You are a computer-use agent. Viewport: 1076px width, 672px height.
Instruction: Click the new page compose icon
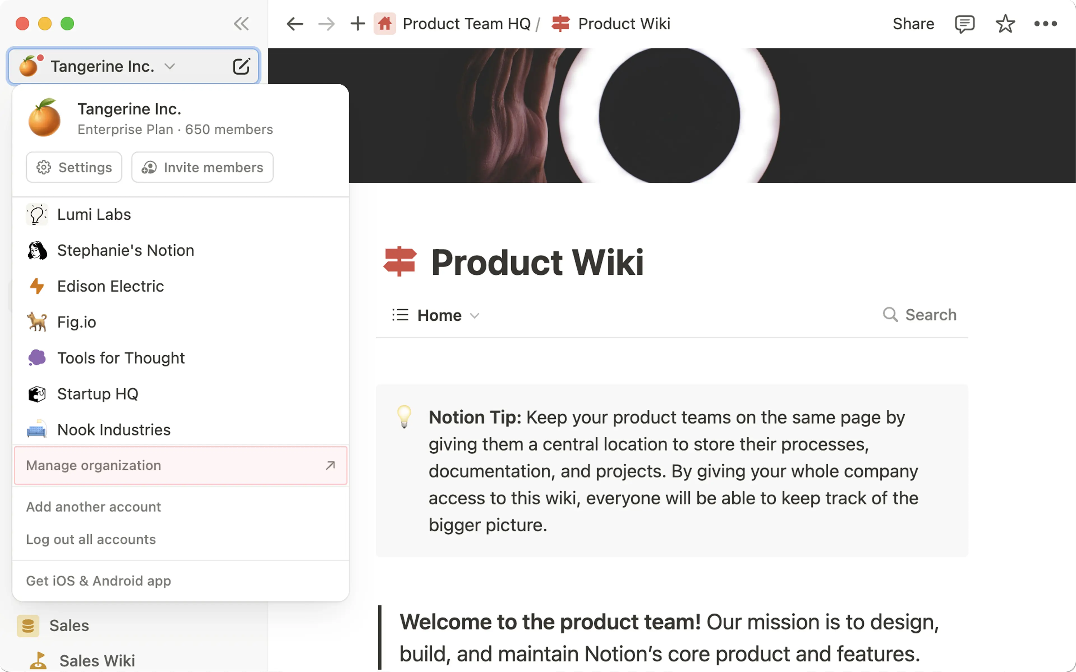click(x=241, y=67)
